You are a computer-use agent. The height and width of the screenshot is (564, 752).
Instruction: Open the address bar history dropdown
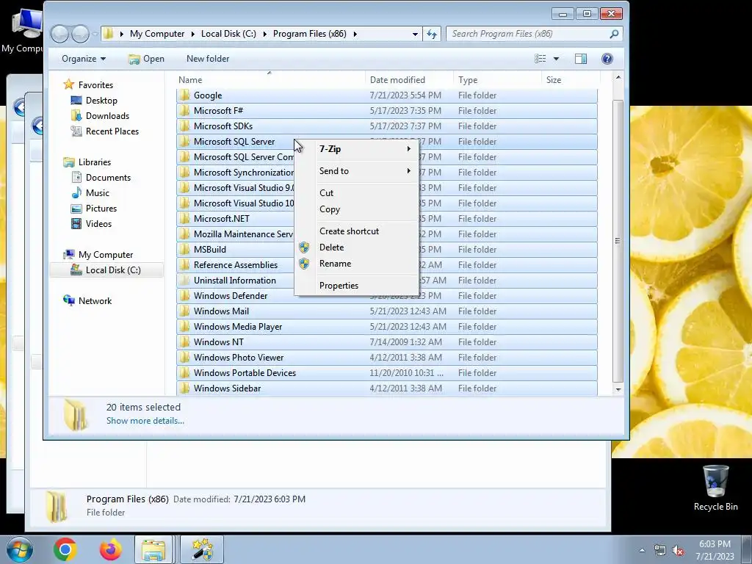coord(415,34)
